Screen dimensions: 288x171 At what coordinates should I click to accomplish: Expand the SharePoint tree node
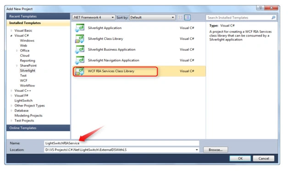(x=17, y=65)
